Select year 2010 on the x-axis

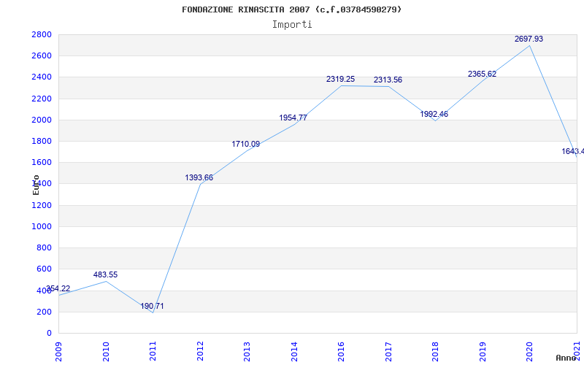click(106, 351)
